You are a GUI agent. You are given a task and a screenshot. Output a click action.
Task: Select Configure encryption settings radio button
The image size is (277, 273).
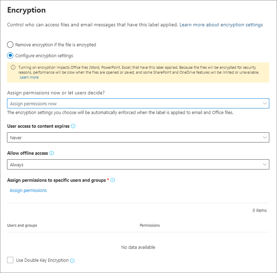point(10,55)
